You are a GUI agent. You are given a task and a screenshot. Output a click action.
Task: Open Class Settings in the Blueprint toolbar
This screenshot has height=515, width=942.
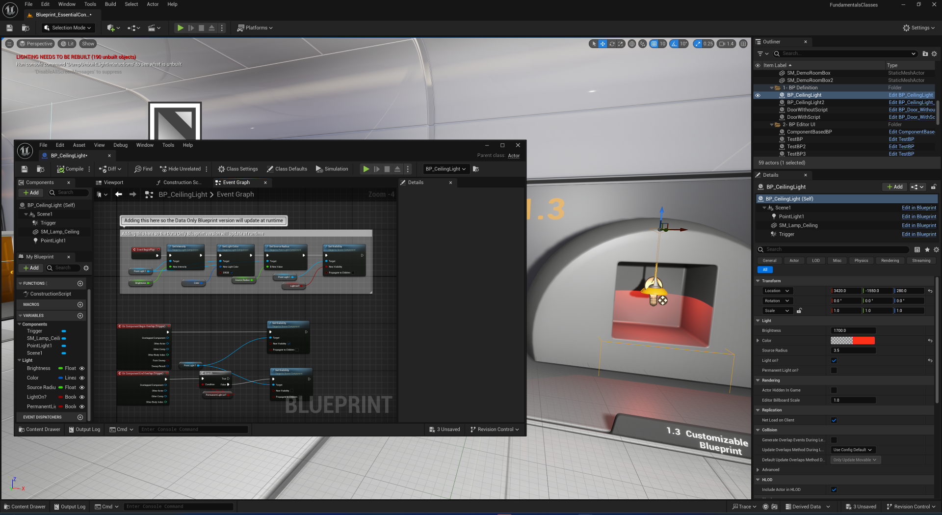[238, 169]
